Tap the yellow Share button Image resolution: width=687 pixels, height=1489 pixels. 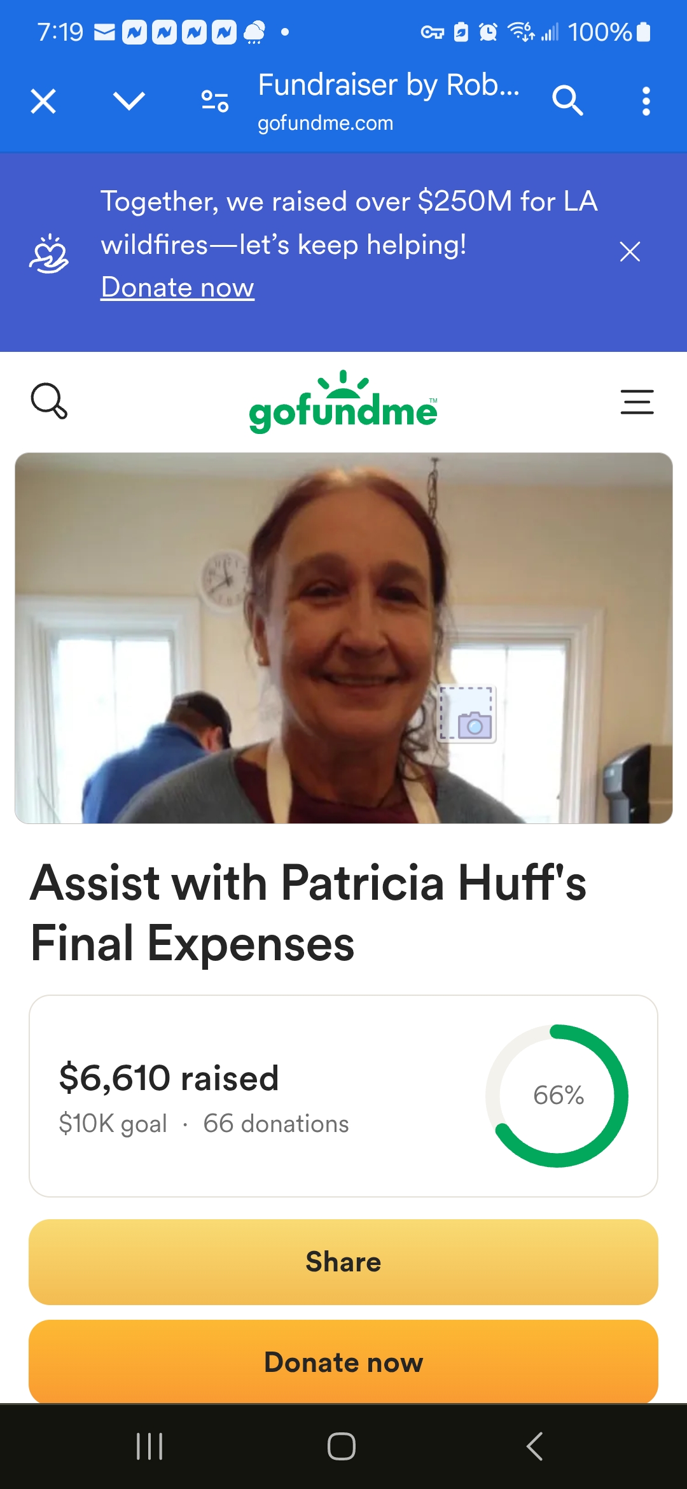[x=343, y=1262]
